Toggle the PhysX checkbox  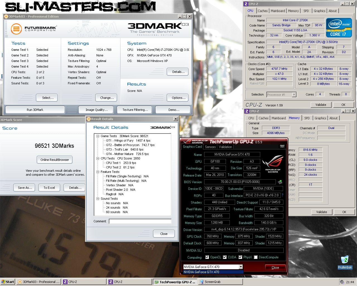[240, 257]
